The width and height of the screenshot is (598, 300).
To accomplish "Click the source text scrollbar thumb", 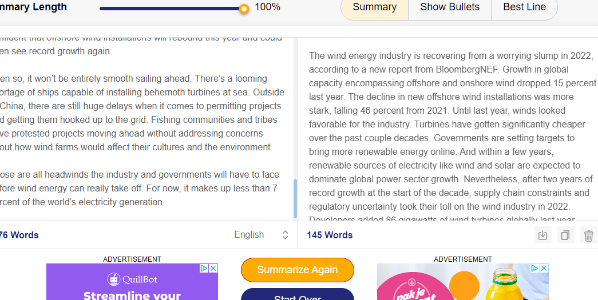I will 295,198.
